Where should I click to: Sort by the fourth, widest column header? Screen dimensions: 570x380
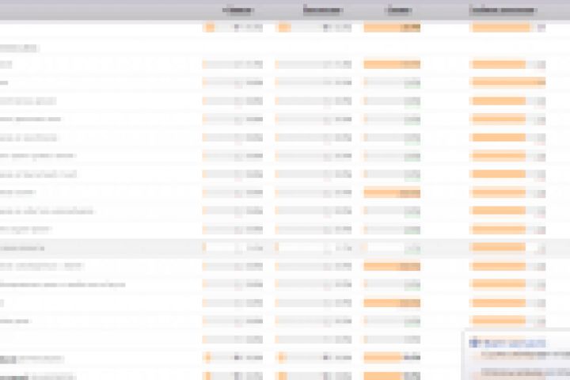point(503,9)
